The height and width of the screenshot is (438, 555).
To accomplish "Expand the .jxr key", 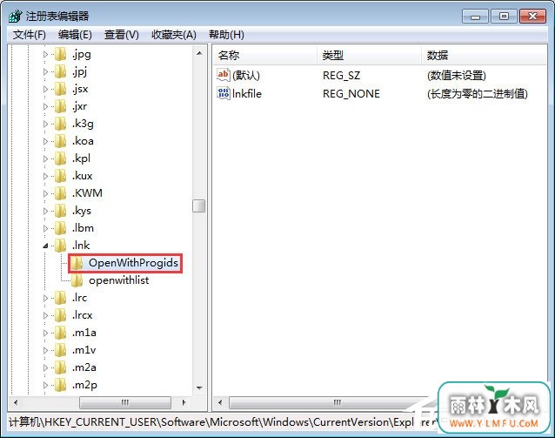I will click(45, 106).
